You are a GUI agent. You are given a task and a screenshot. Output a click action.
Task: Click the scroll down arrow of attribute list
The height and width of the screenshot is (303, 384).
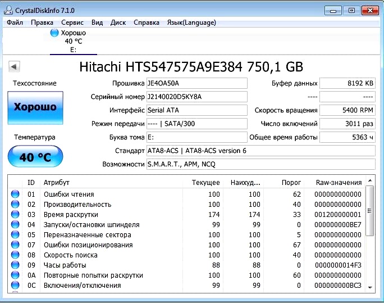pyautogui.click(x=370, y=287)
